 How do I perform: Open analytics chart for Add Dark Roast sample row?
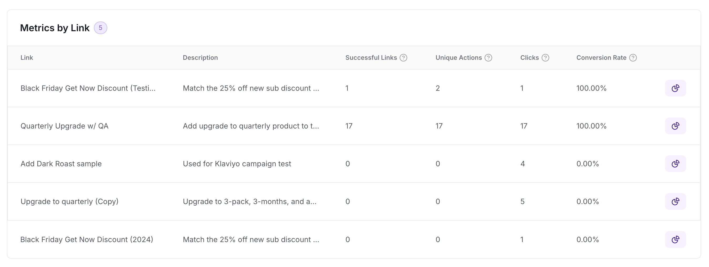tap(675, 164)
